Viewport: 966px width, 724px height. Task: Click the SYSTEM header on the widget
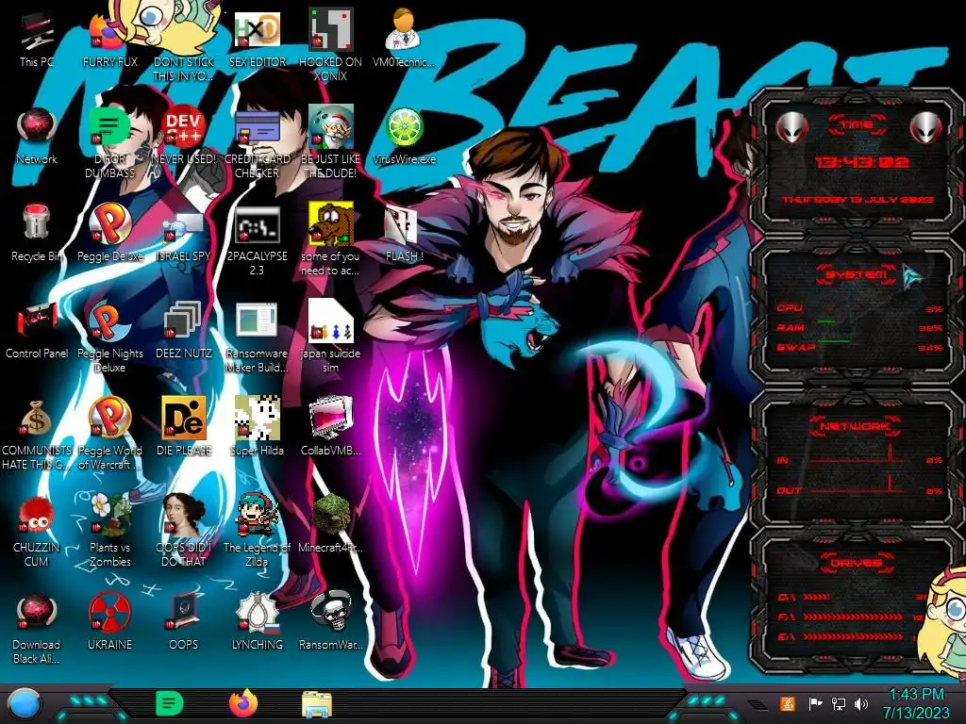tap(857, 274)
